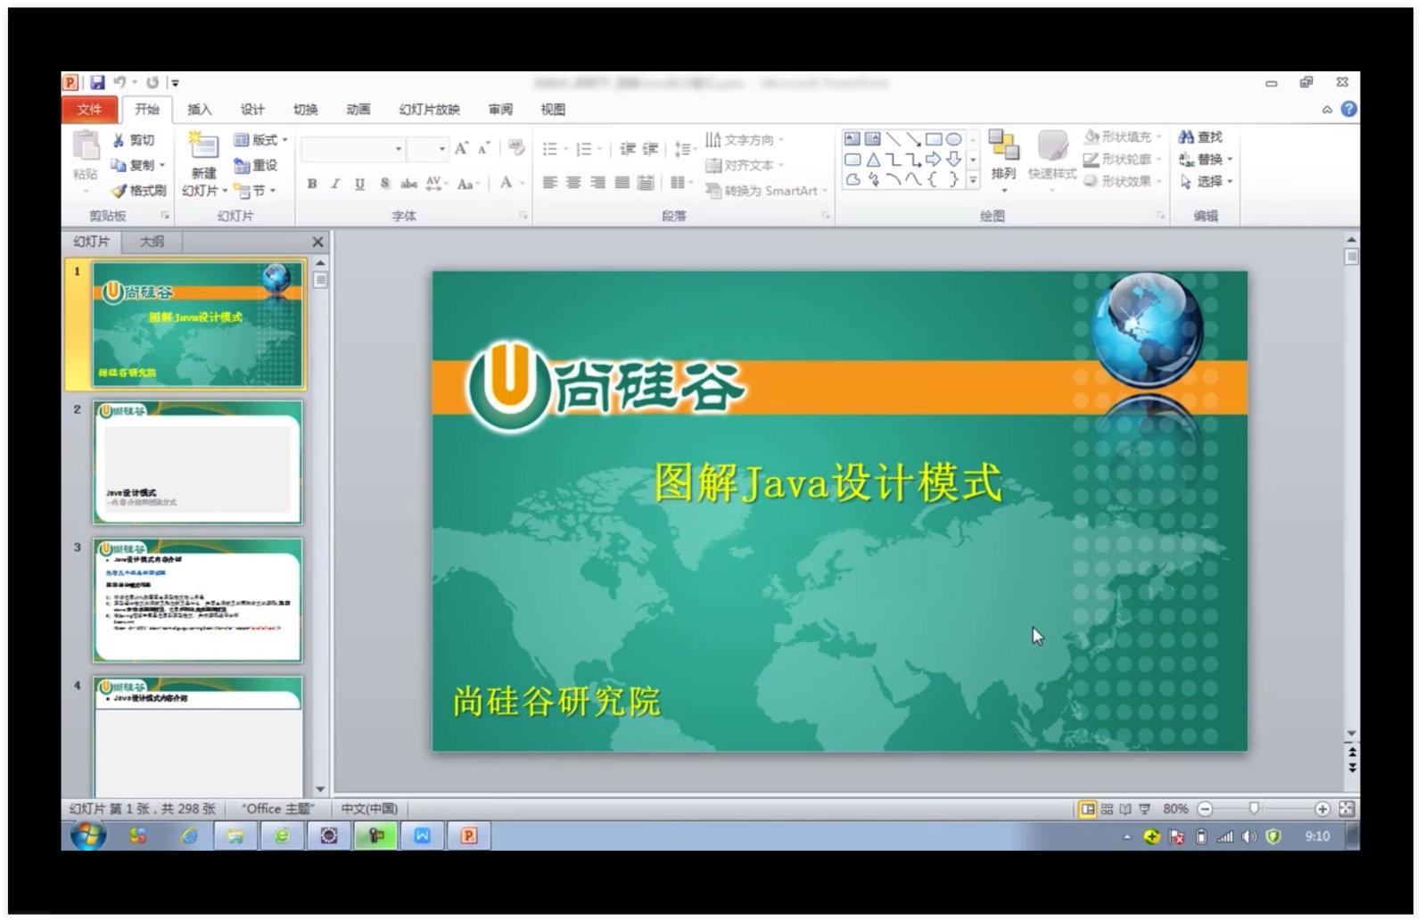Toggle Italic formatting
Viewport: 1425px width, 922px height.
(x=335, y=184)
